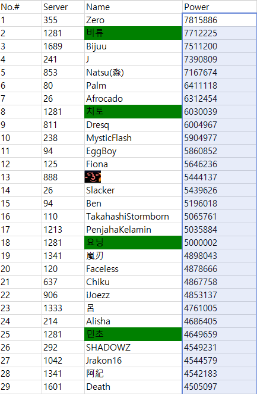Select the green highlighted cell 비류

tap(134, 33)
